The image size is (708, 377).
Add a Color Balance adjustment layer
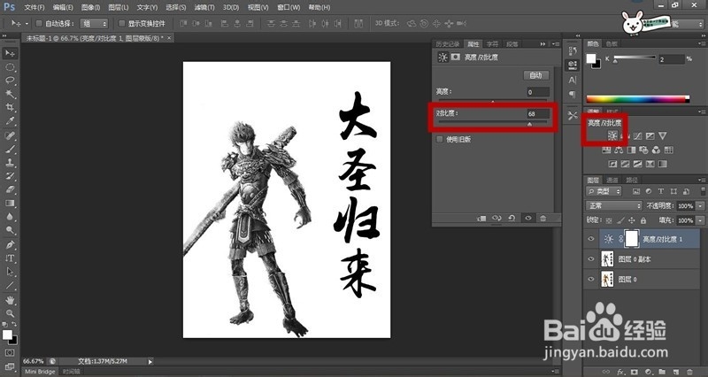coord(619,150)
